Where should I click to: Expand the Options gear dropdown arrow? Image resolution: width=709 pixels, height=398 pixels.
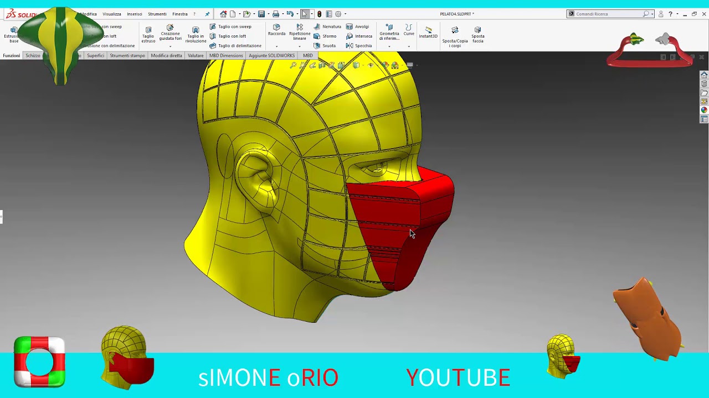[x=345, y=14]
